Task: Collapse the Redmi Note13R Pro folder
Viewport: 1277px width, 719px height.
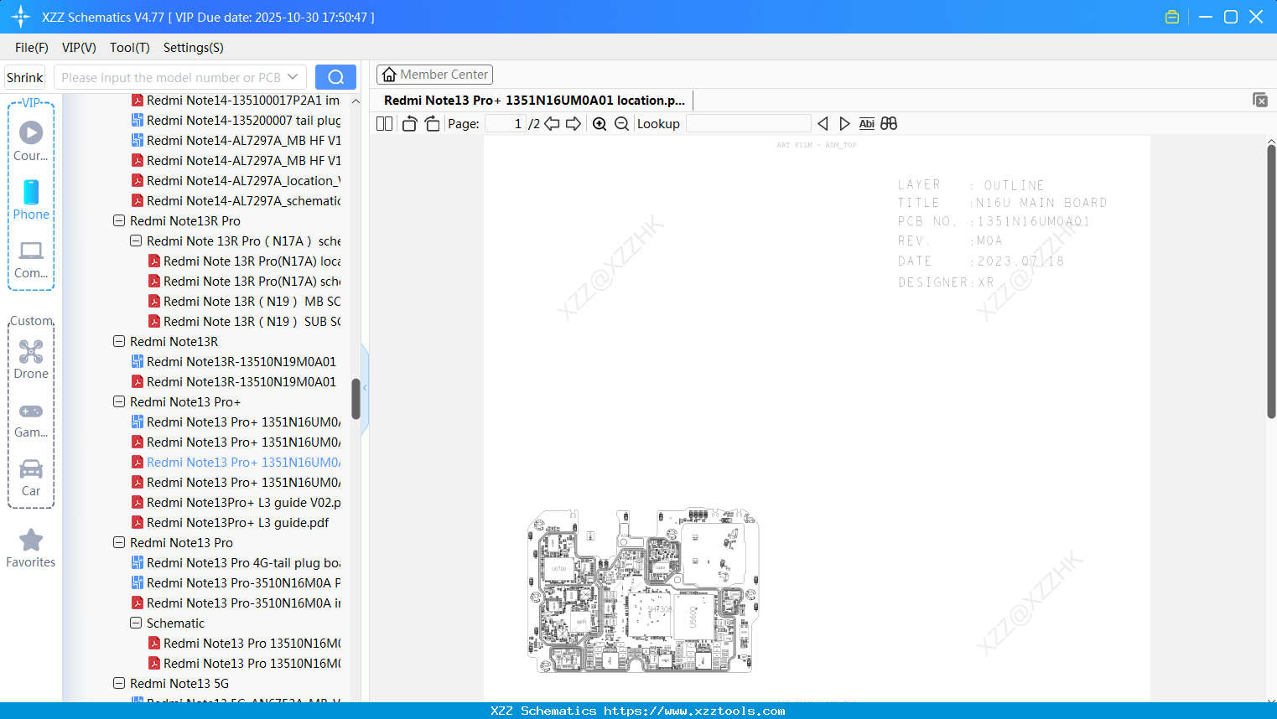Action: click(119, 221)
